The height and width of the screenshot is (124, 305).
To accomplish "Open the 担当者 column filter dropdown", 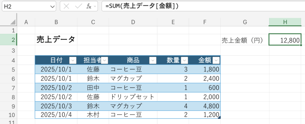I will click(104, 61).
